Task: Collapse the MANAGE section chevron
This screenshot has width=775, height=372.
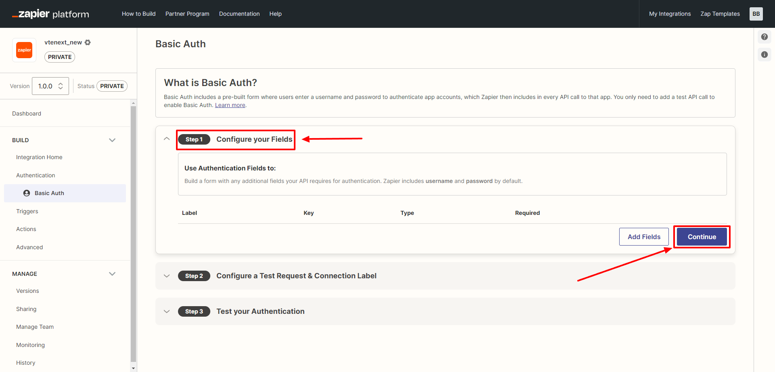Action: [112, 274]
